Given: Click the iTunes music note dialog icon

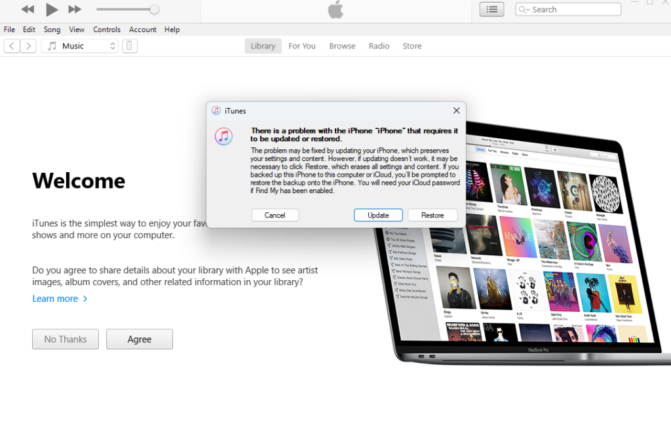Looking at the screenshot, I should (x=223, y=136).
